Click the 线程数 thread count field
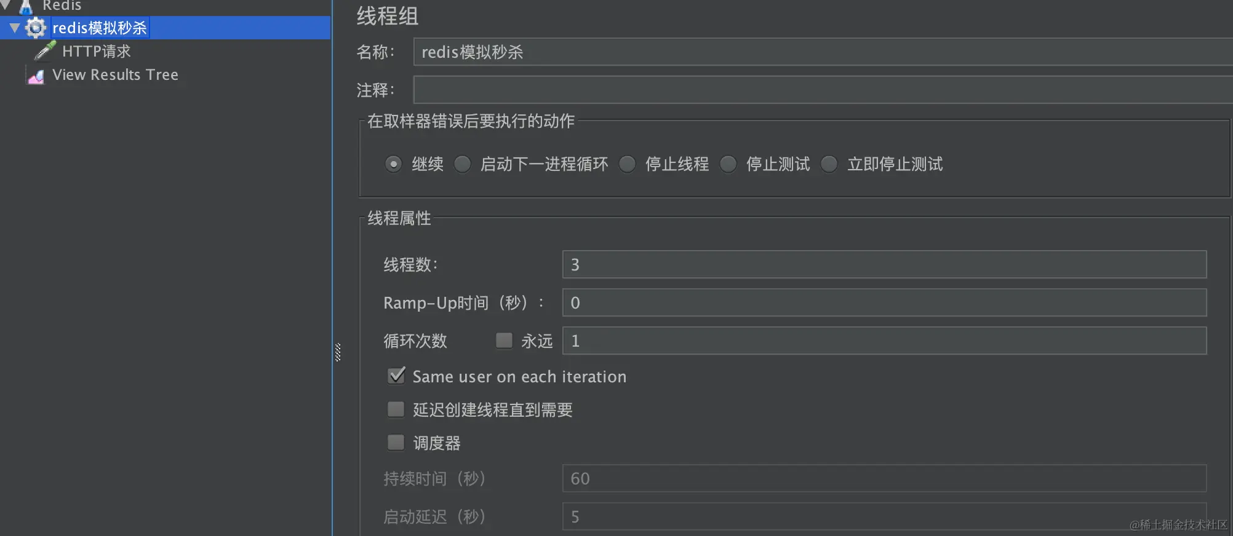Screen dimensions: 1233x536 point(884,264)
